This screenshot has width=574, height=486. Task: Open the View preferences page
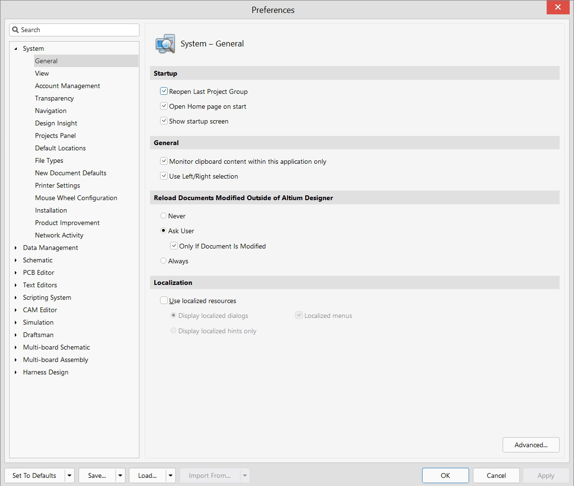(42, 73)
